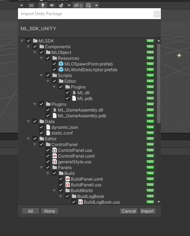Toggle scene audio speaker icon
Viewport: 190px width, 236px height.
(52, 5)
